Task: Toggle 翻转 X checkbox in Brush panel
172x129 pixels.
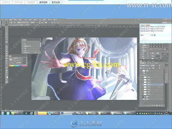Action: pos(151,53)
